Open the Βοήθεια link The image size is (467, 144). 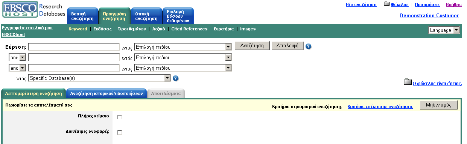point(454,4)
